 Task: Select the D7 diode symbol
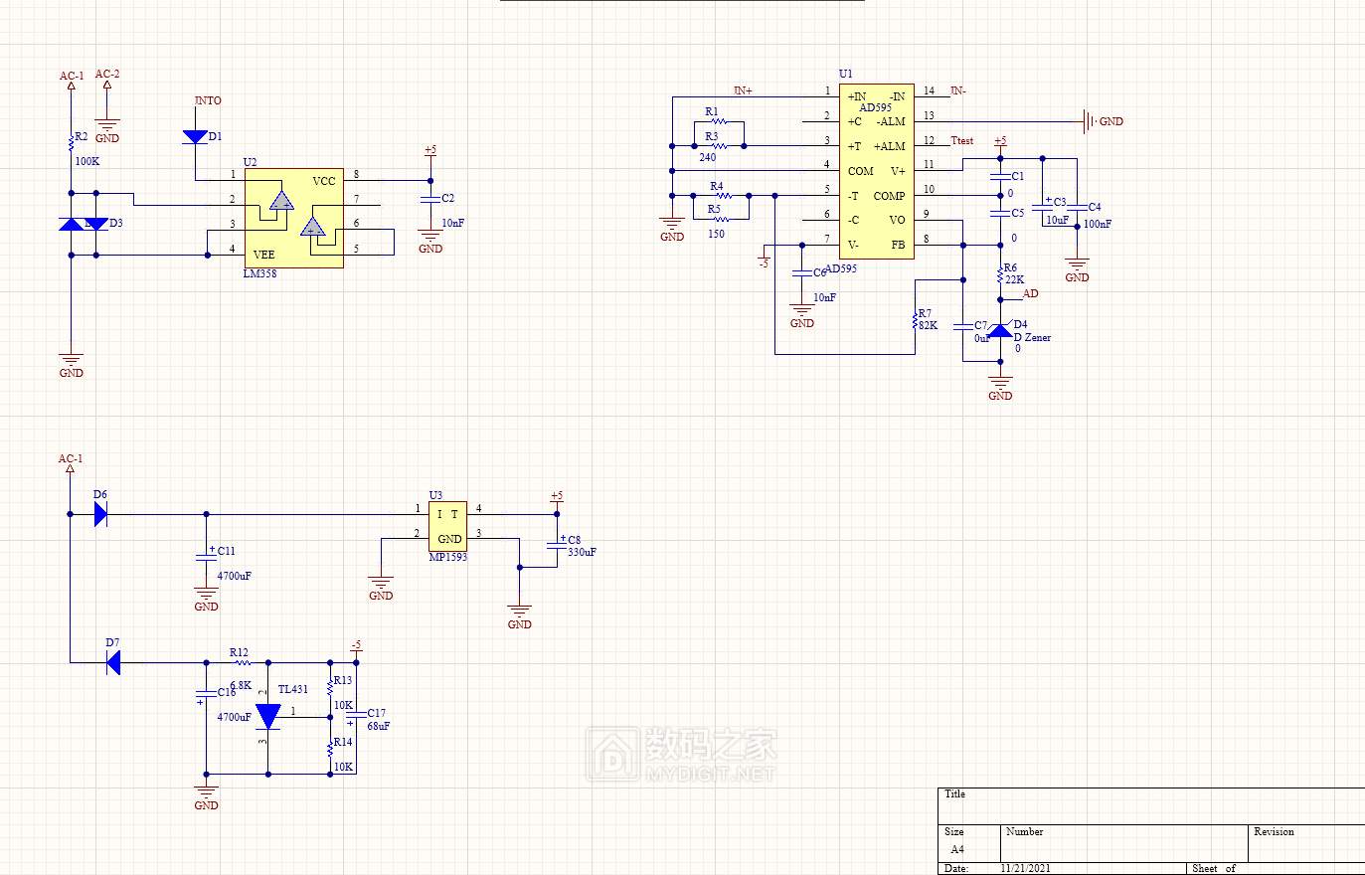(113, 662)
